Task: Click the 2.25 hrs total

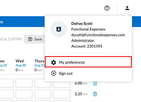Action: click(81, 94)
